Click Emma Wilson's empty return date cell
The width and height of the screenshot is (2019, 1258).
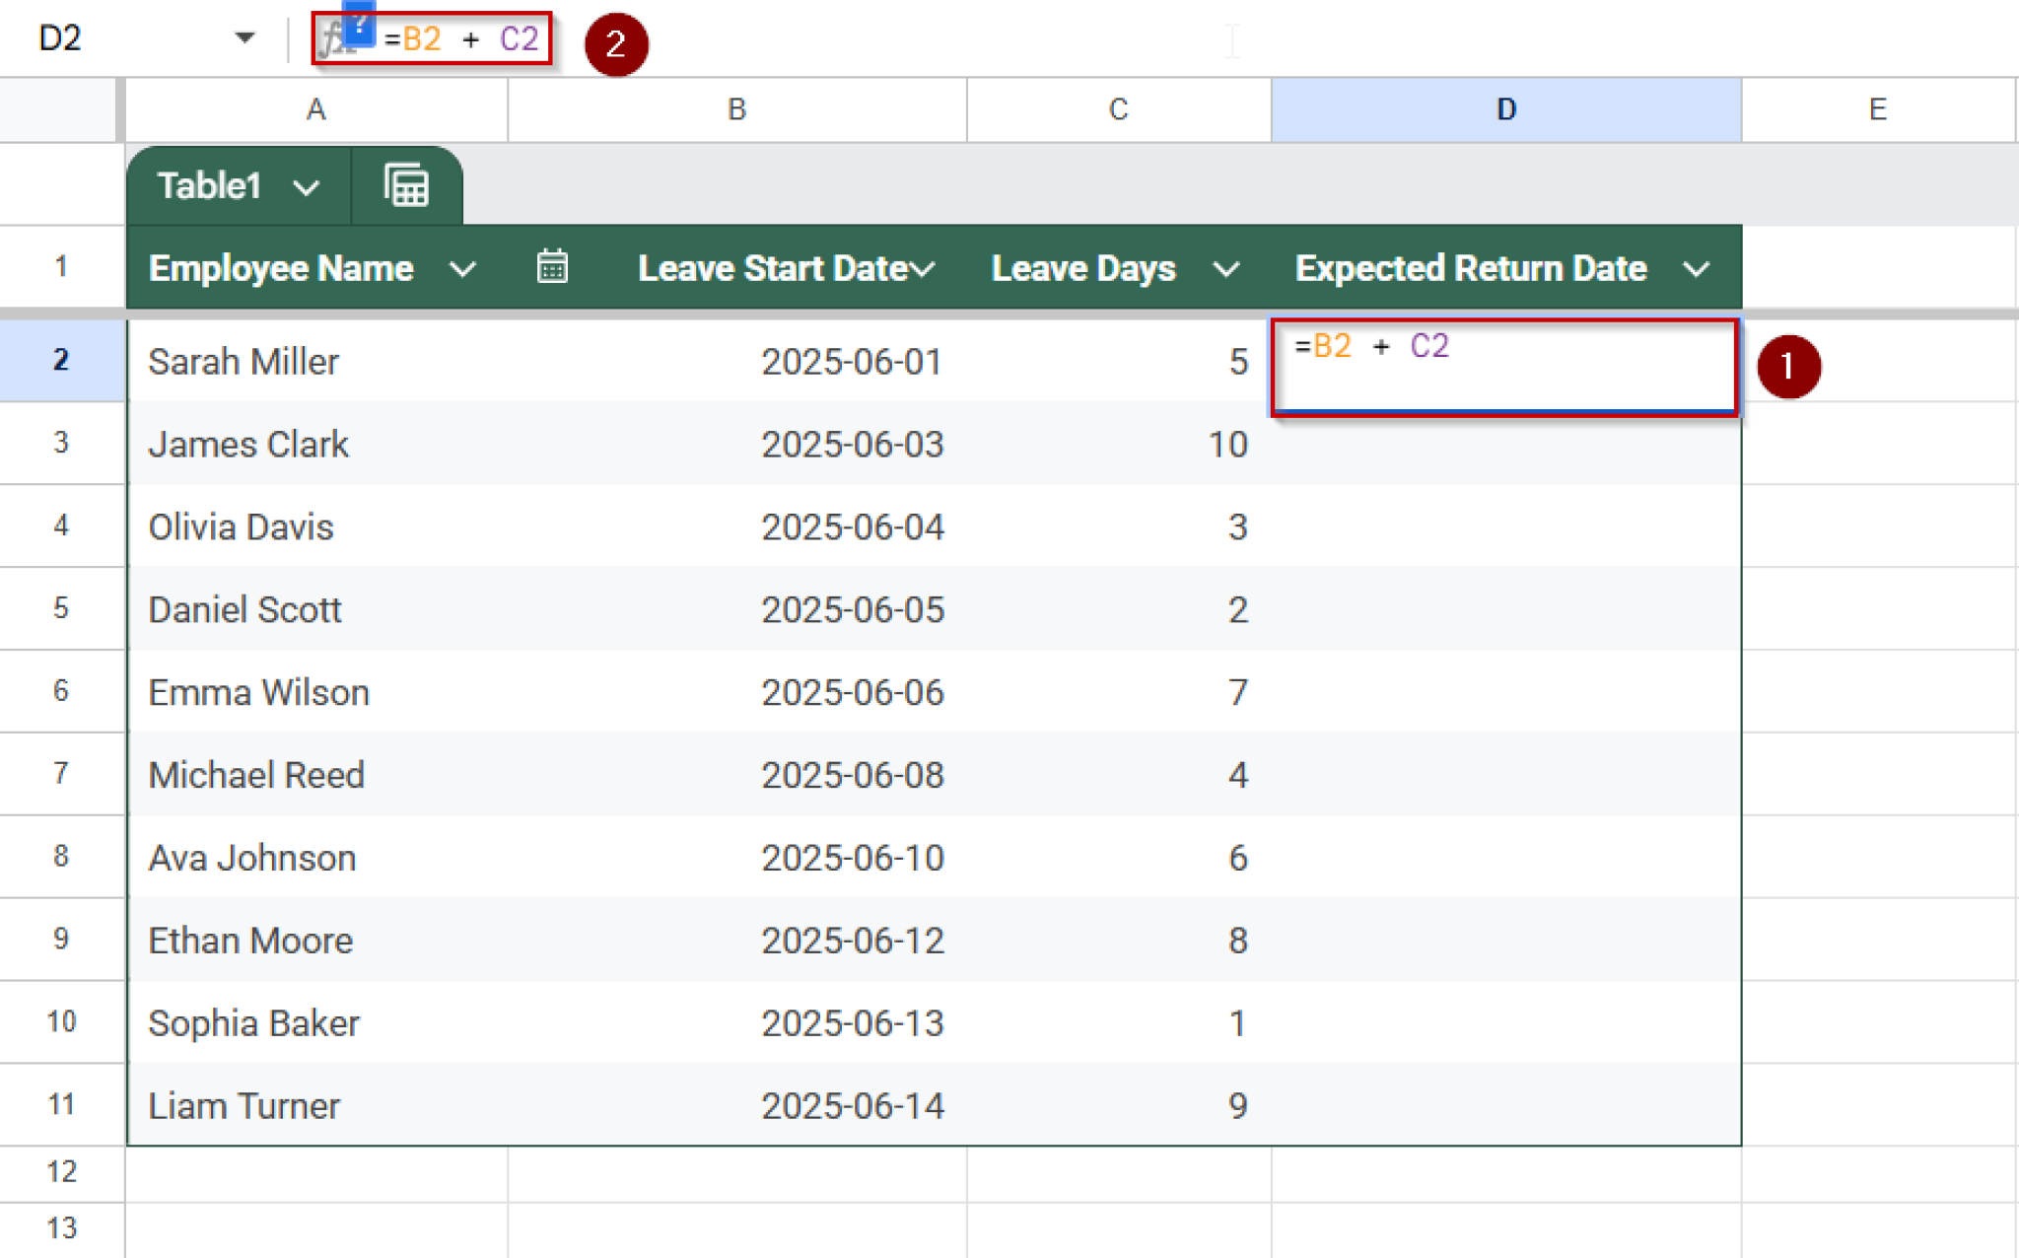[1505, 692]
